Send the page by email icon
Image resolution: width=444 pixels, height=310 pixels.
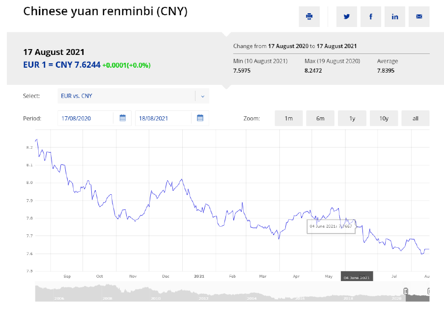419,17
